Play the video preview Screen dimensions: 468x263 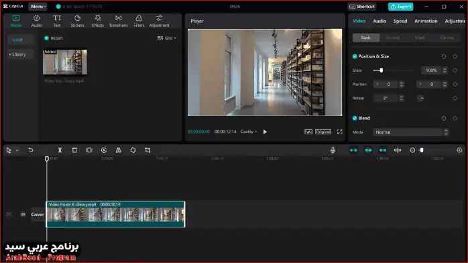265,131
